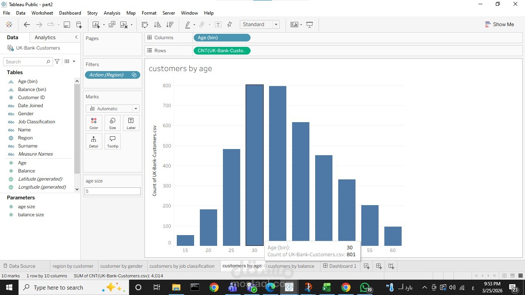
Task: Click the CNT(UK-Bank-Custo.. pill on Rows
Action: point(222,51)
